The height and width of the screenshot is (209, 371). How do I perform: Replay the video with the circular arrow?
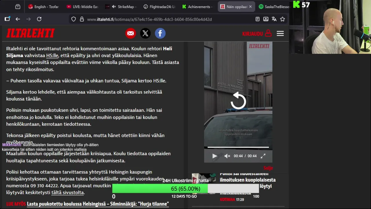tap(238, 100)
